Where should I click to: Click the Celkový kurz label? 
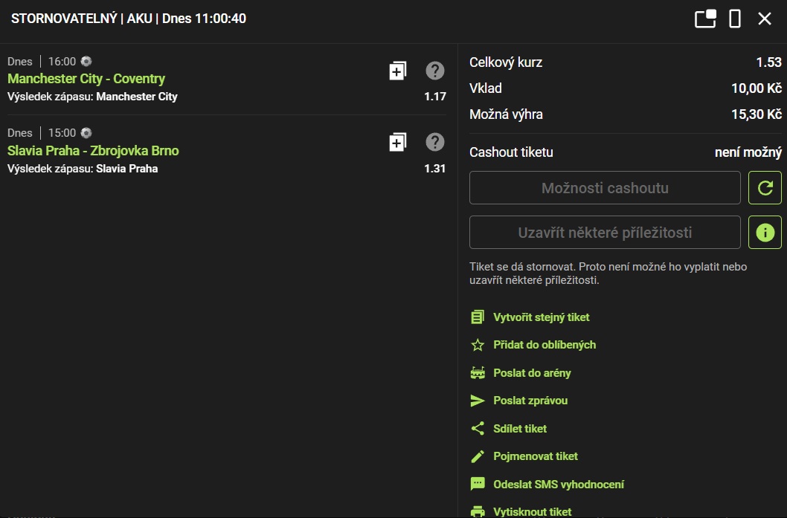click(506, 62)
